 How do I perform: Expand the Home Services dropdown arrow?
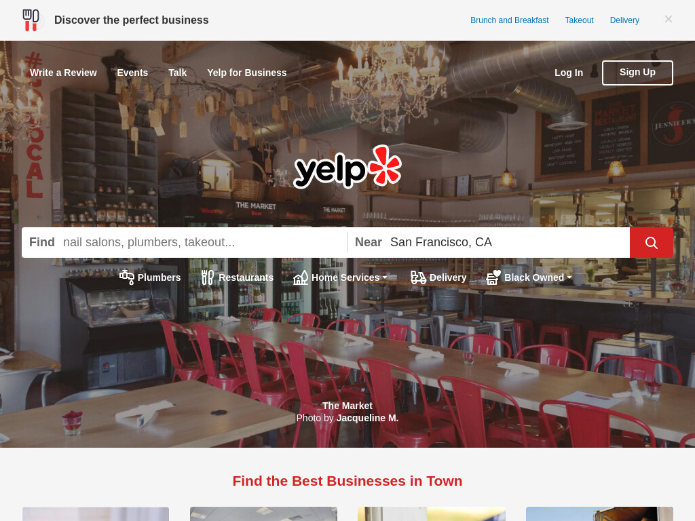click(x=385, y=277)
